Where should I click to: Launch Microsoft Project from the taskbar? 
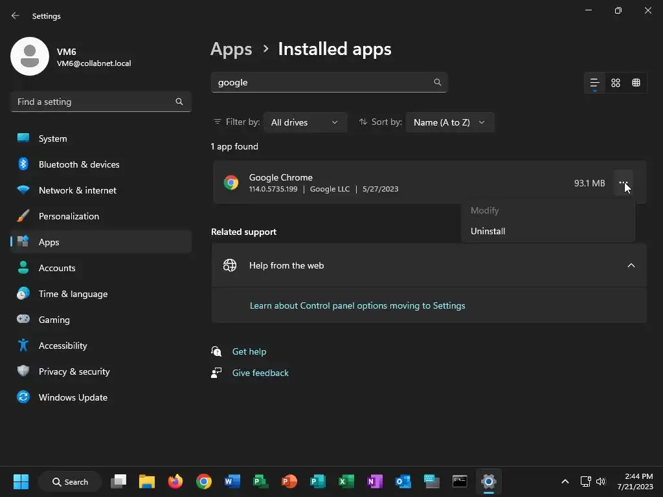pyautogui.click(x=260, y=481)
